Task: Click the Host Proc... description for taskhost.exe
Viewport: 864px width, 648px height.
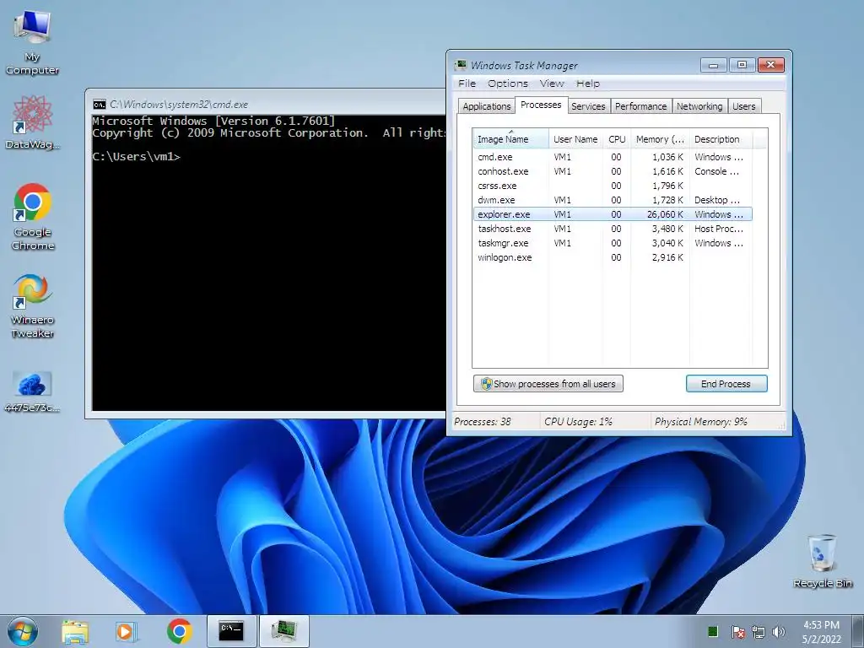Action: pyautogui.click(x=719, y=229)
